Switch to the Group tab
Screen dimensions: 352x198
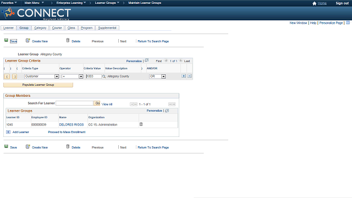tap(24, 28)
